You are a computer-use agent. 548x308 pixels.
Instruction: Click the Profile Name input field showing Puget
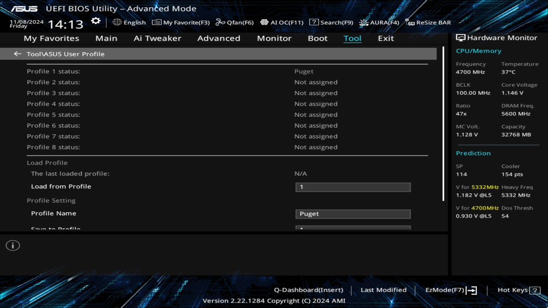tap(353, 214)
